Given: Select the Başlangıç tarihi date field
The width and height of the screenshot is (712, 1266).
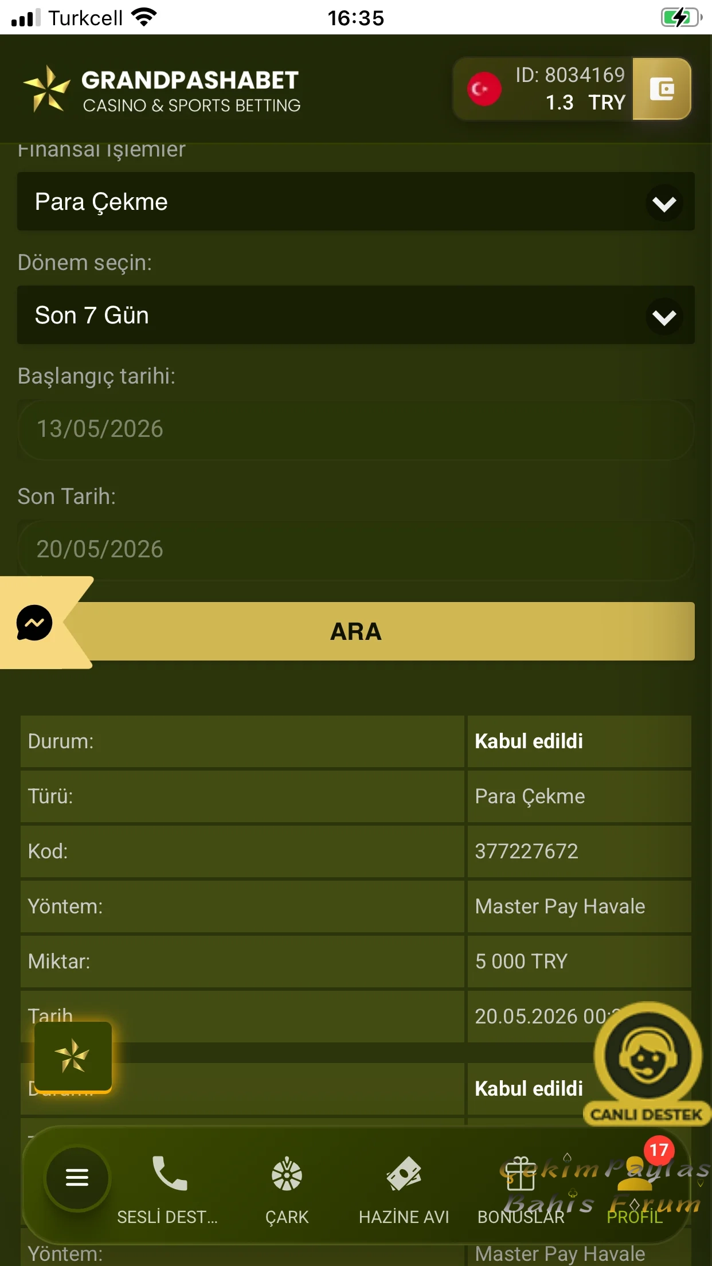Looking at the screenshot, I should pyautogui.click(x=356, y=429).
